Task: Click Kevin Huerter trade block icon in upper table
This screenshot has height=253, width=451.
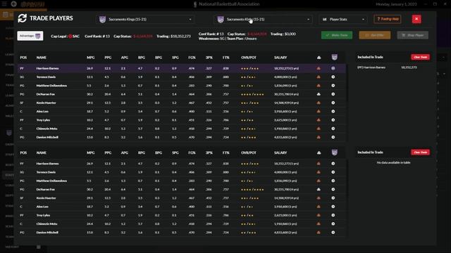Action: [x=319, y=103]
